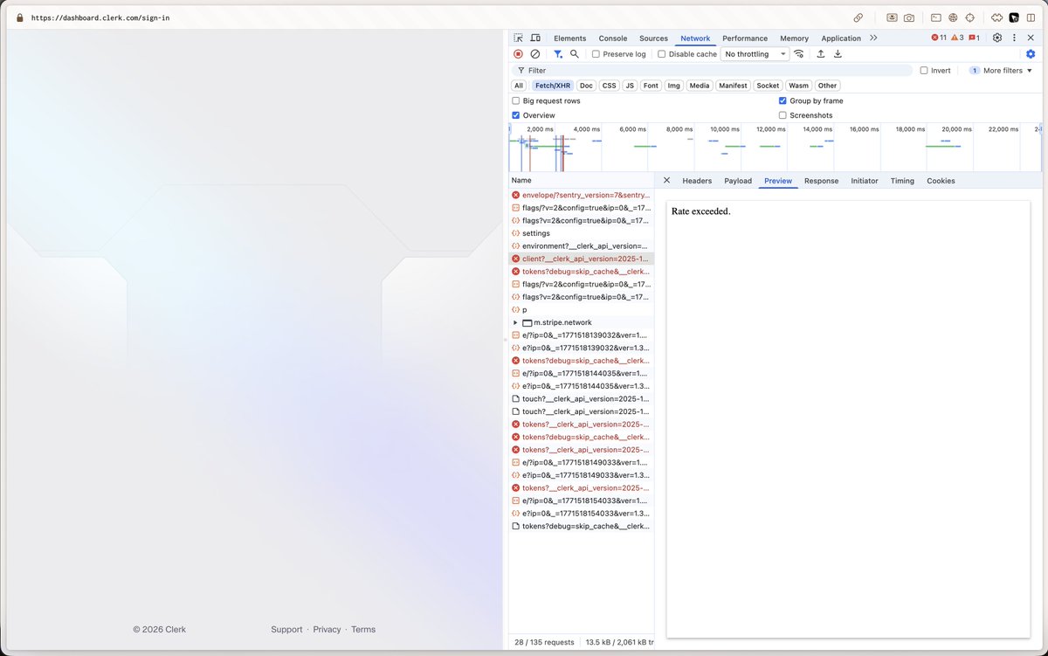Expand the m.stripe.network frame group

515,322
